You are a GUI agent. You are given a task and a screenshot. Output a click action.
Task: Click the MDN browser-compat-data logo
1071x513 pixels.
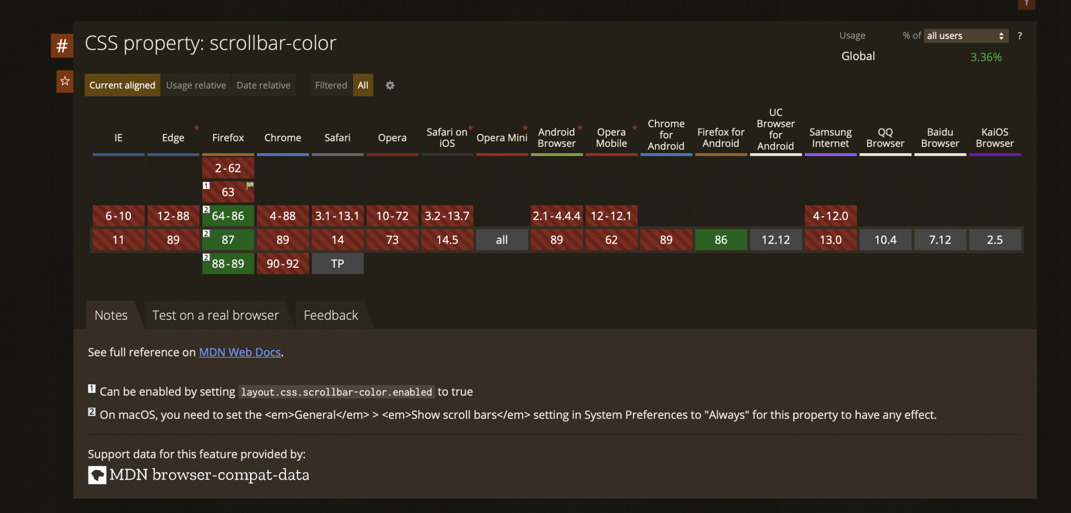click(97, 475)
